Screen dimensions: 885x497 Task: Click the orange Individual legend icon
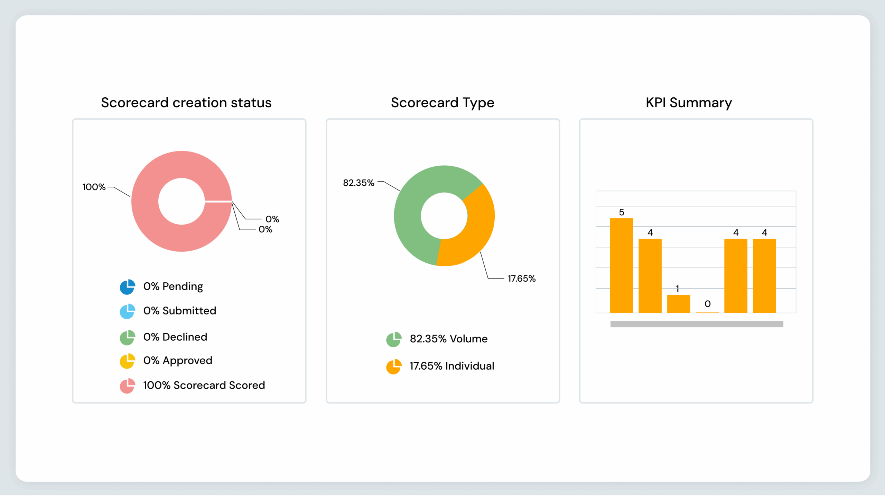[394, 367]
